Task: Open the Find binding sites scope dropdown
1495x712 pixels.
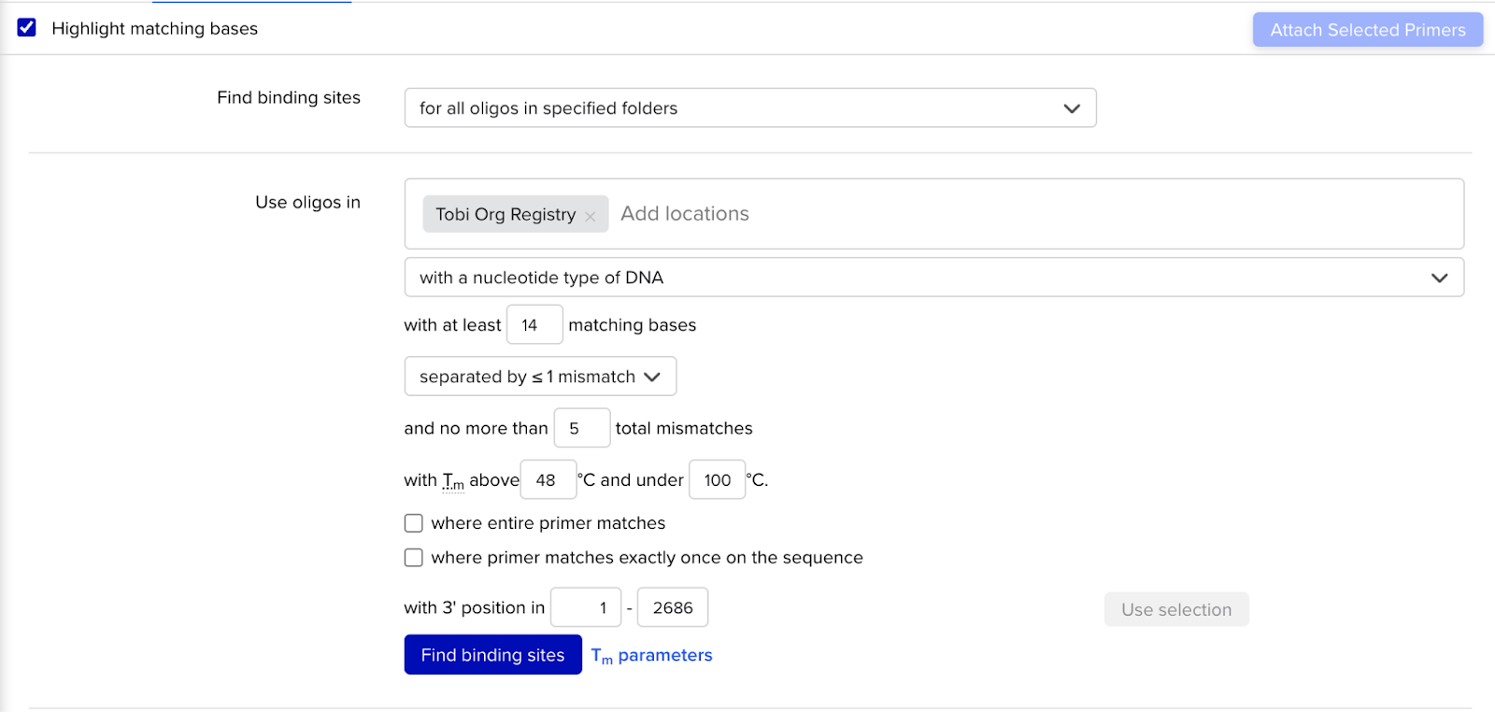Action: pos(749,107)
